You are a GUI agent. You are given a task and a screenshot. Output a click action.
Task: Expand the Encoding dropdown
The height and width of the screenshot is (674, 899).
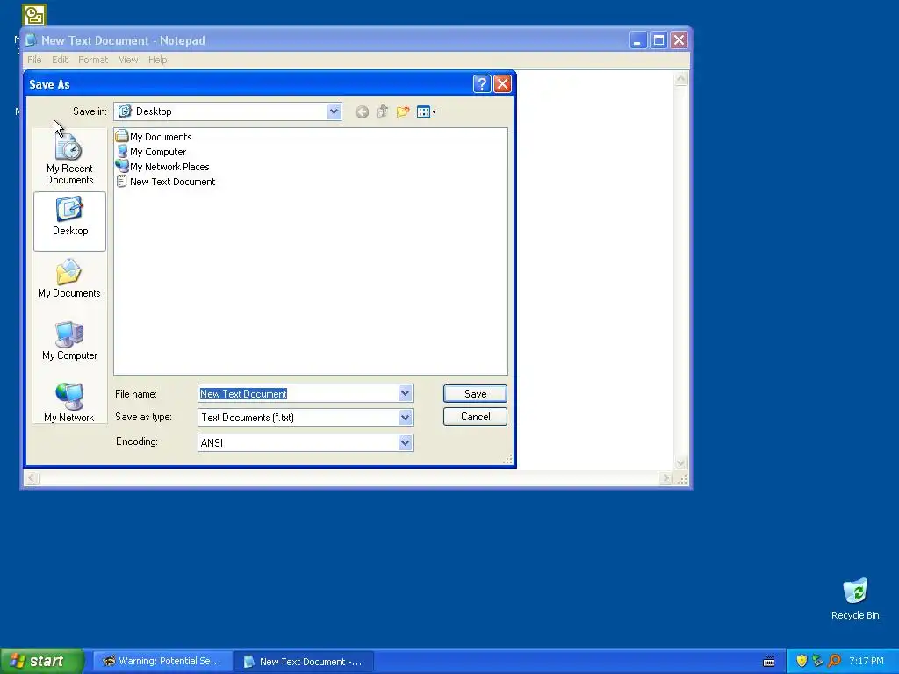pos(406,442)
